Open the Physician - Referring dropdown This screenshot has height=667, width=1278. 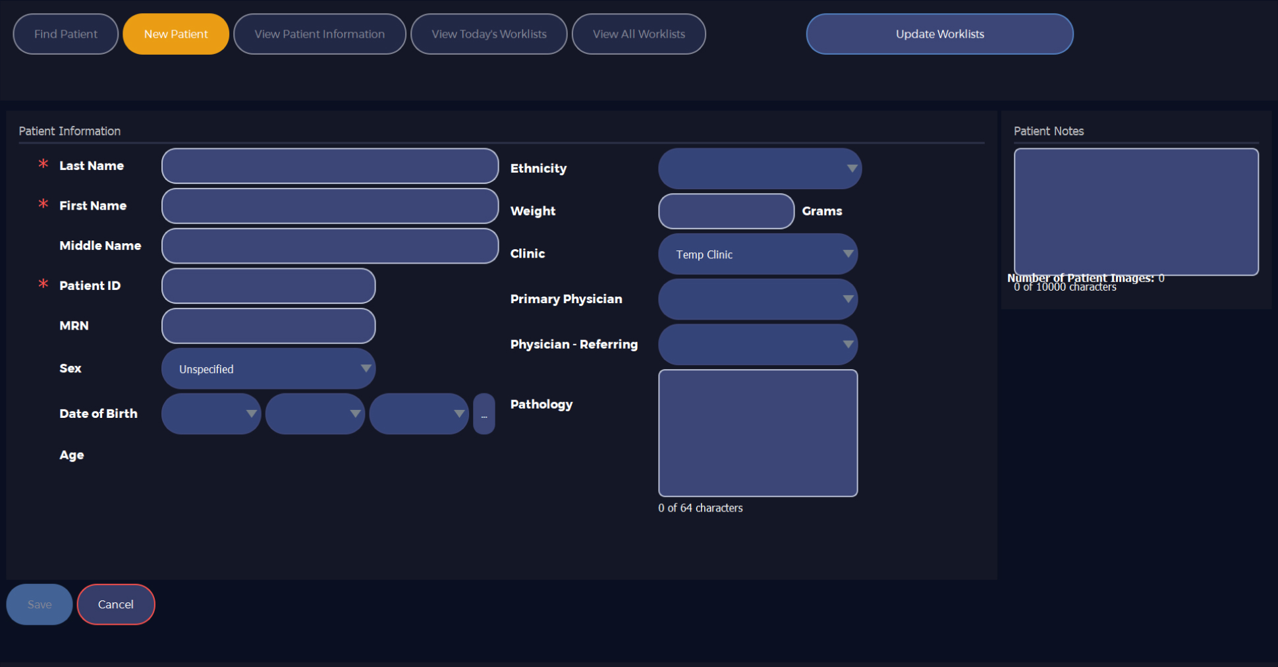click(758, 345)
